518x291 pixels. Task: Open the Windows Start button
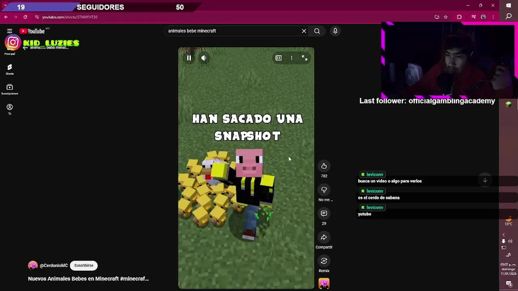(x=509, y=5)
